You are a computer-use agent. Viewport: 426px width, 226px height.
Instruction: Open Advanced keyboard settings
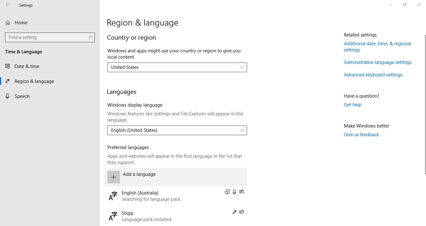pyautogui.click(x=373, y=75)
